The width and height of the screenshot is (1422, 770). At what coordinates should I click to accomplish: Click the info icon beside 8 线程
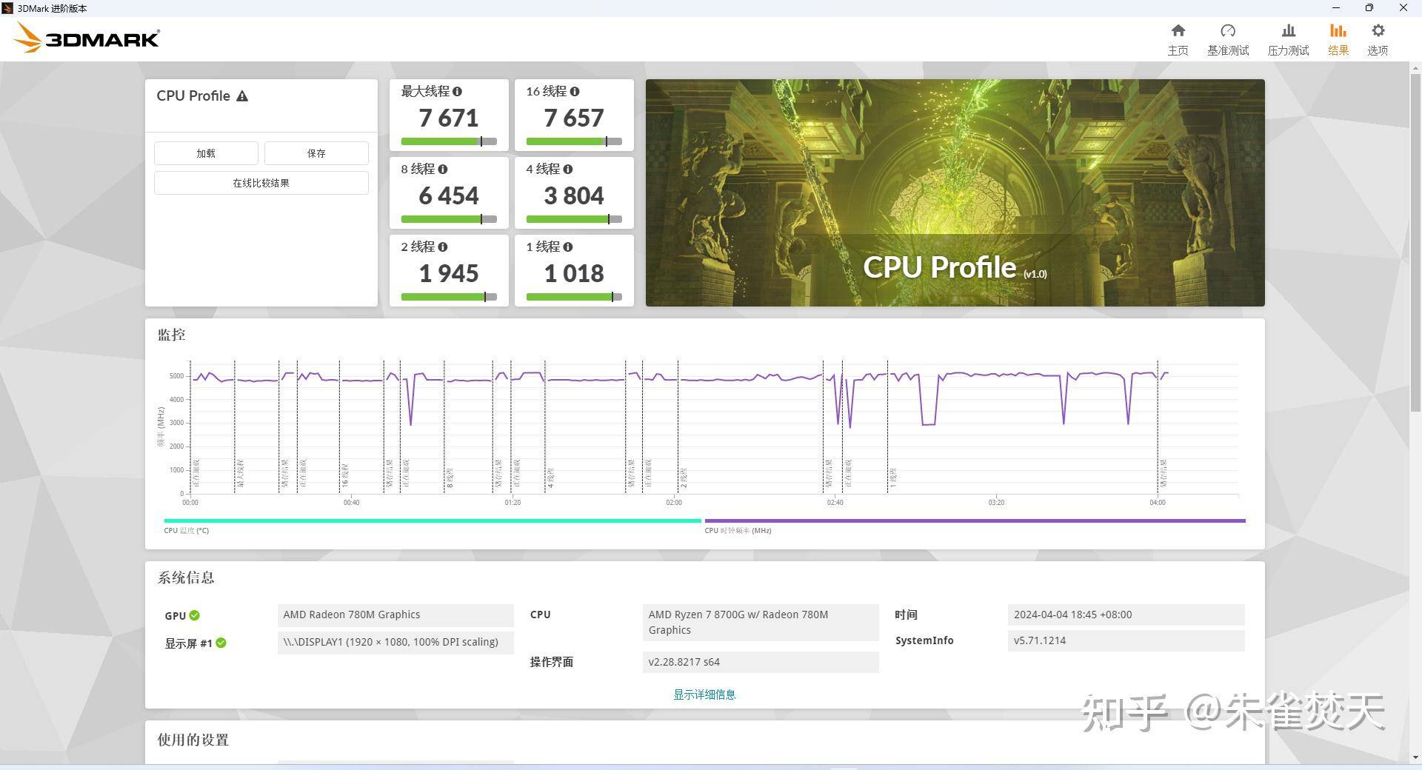pyautogui.click(x=443, y=170)
